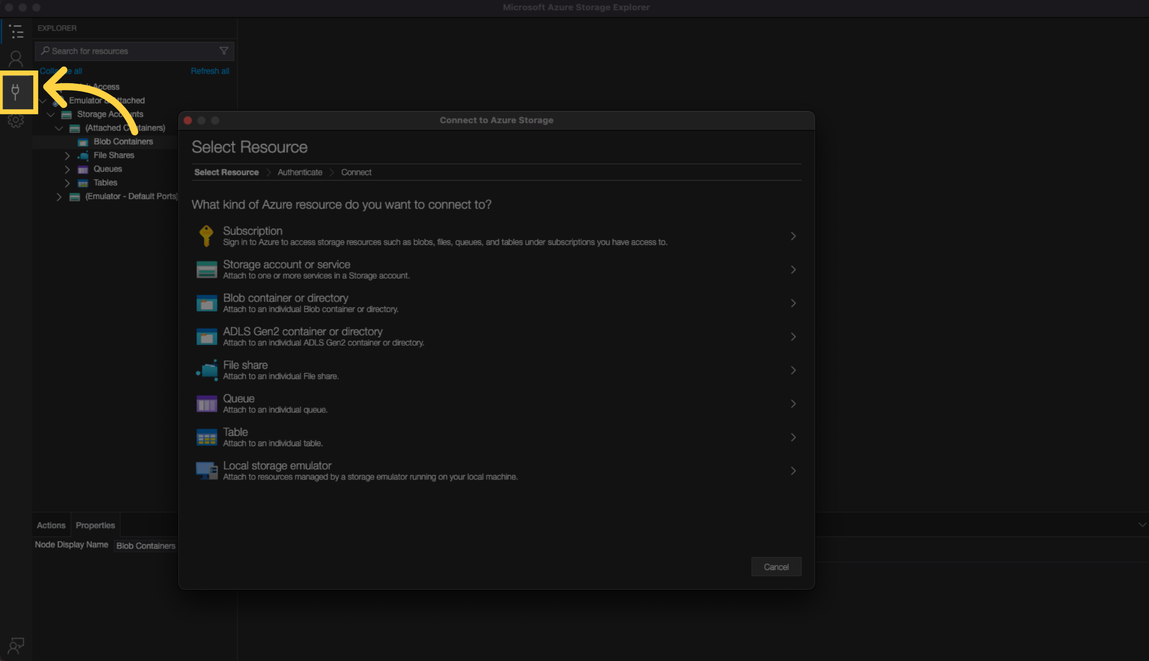Viewport: 1149px width, 661px height.
Task: Click the Subscription key icon
Action: tap(206, 236)
